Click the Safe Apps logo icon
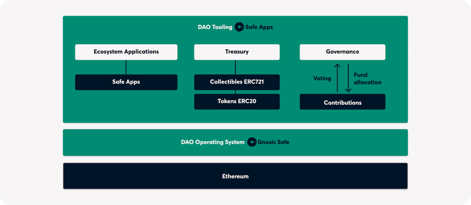The height and width of the screenshot is (205, 471). [239, 27]
